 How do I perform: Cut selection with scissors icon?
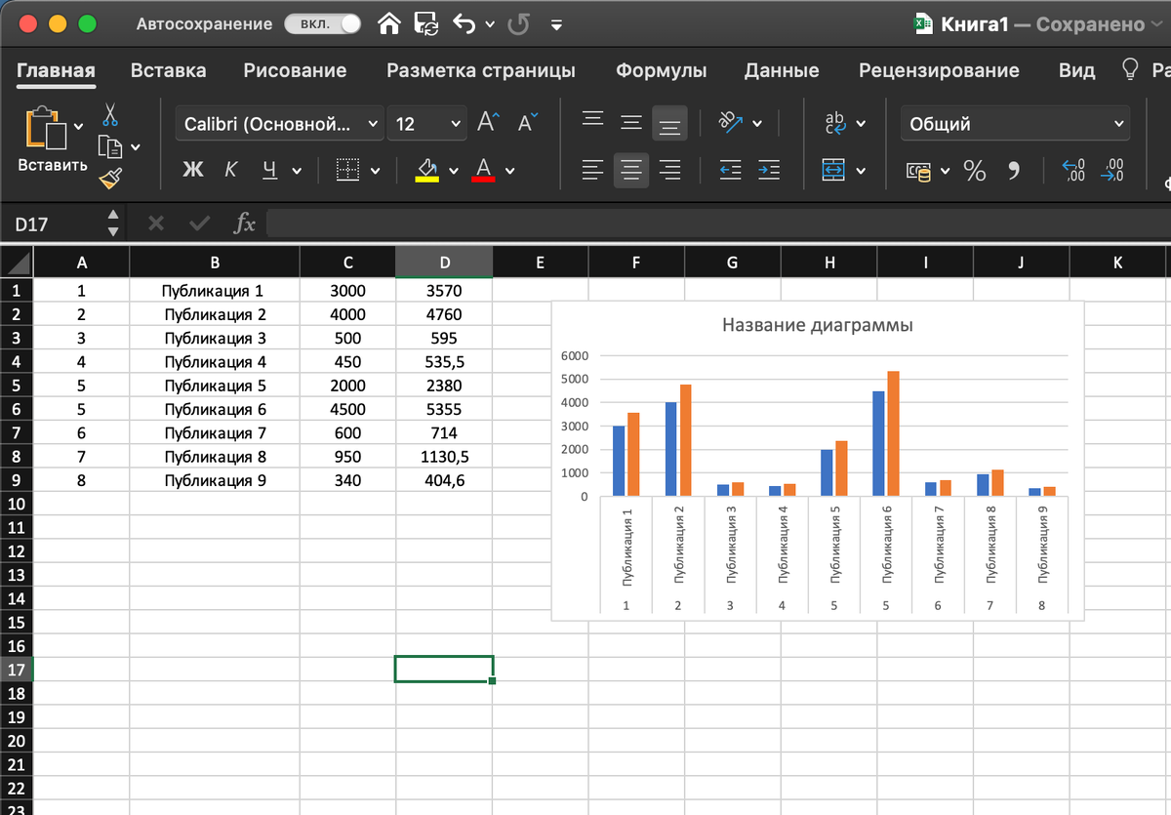(110, 115)
